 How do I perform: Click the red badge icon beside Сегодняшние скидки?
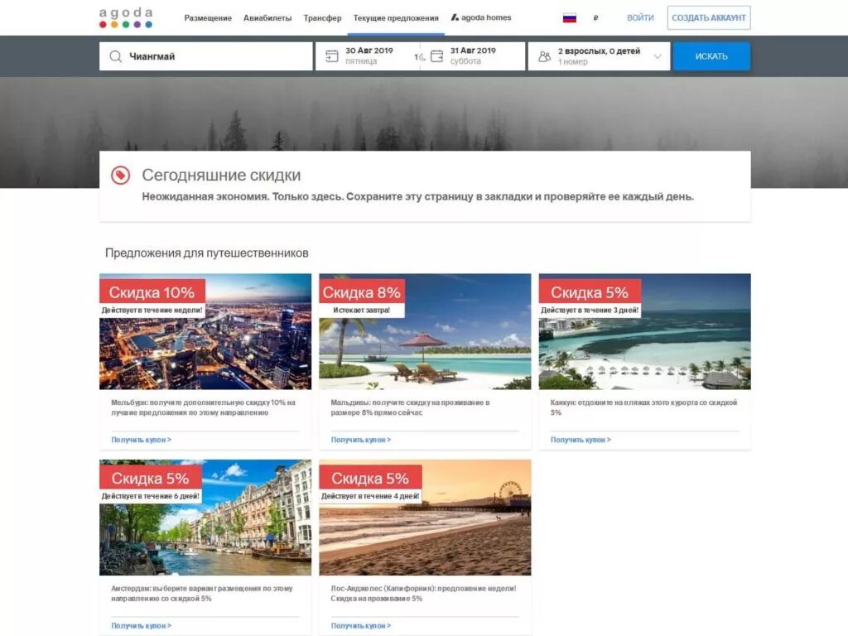(x=123, y=174)
